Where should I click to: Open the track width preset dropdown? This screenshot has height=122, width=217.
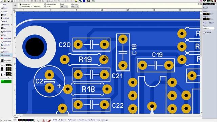pos(4,65)
